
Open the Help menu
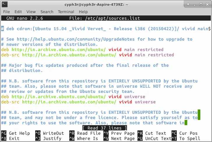click(x=83, y=12)
